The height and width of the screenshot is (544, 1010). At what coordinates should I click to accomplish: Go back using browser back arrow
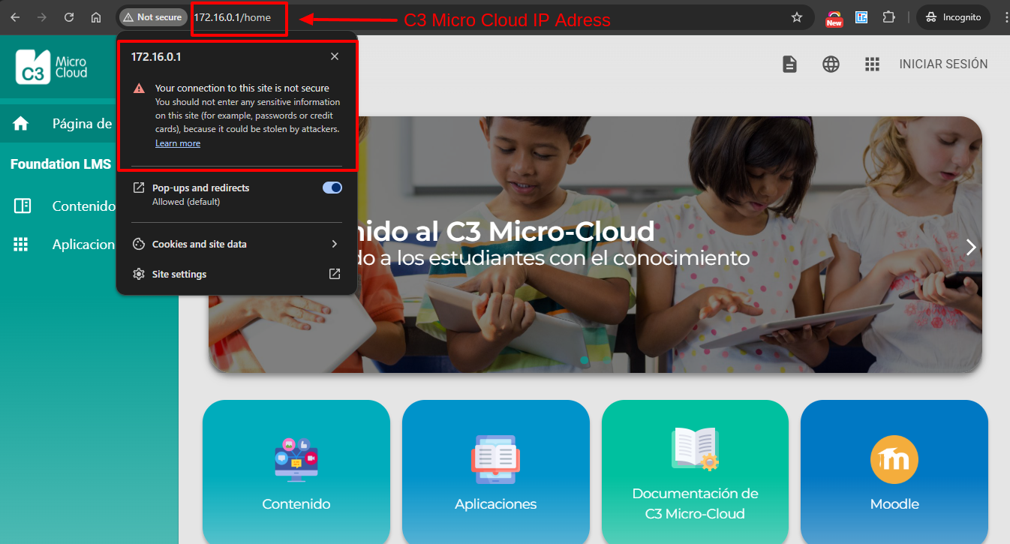click(15, 17)
